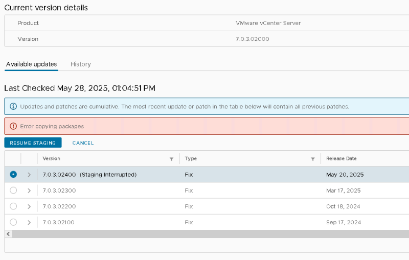Click the May 20, 2025 release date
Screen dimensions: 409x260
[x=345, y=175]
